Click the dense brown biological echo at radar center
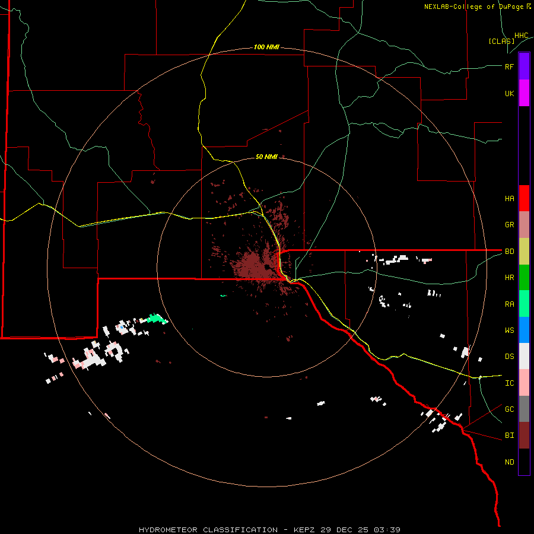This screenshot has width=534, height=534. [x=254, y=268]
